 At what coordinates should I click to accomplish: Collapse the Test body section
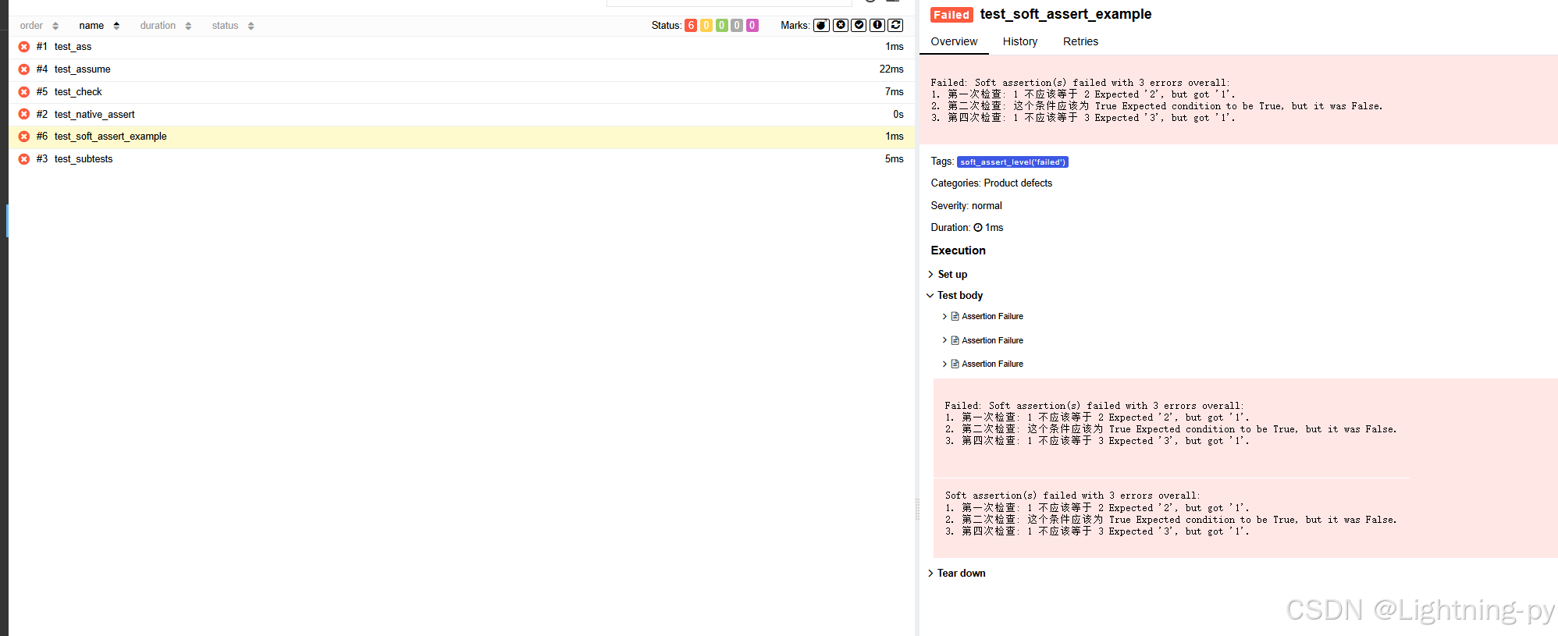954,295
